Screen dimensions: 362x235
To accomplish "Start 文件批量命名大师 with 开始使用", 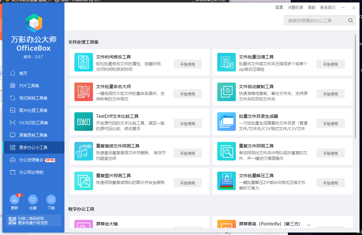I will 188,94.
